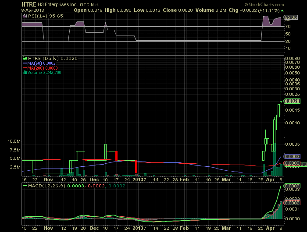The image size is (307, 232).
Task: Click the blue 0.0003 MA(50) price tag
Action: point(292,157)
